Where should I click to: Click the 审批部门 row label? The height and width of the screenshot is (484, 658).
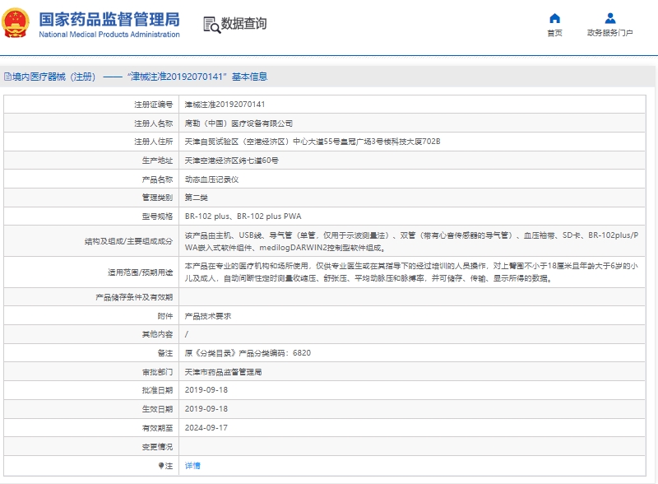click(157, 372)
